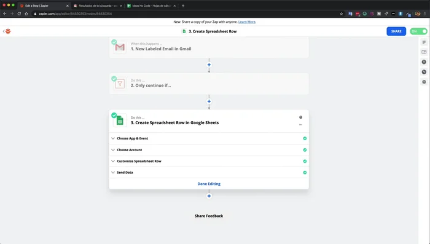Screen dimensions: 430x244
Task: Click the browser address bar
Action: pos(187,14)
